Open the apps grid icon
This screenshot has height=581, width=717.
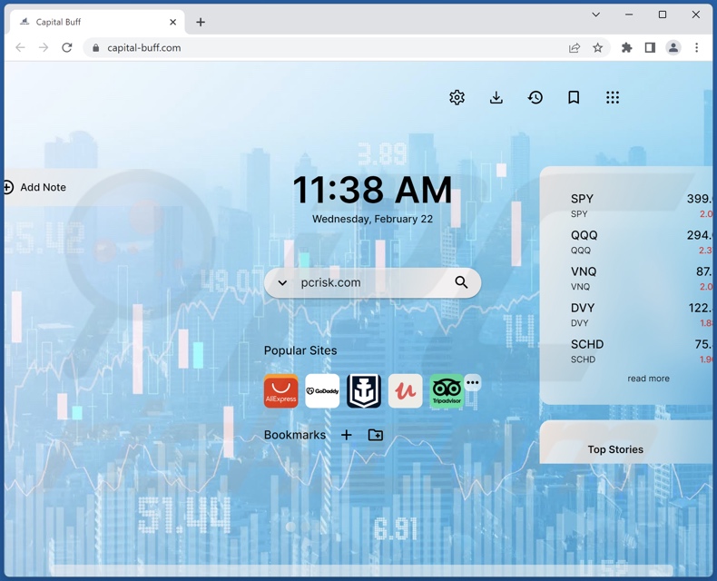coord(613,98)
